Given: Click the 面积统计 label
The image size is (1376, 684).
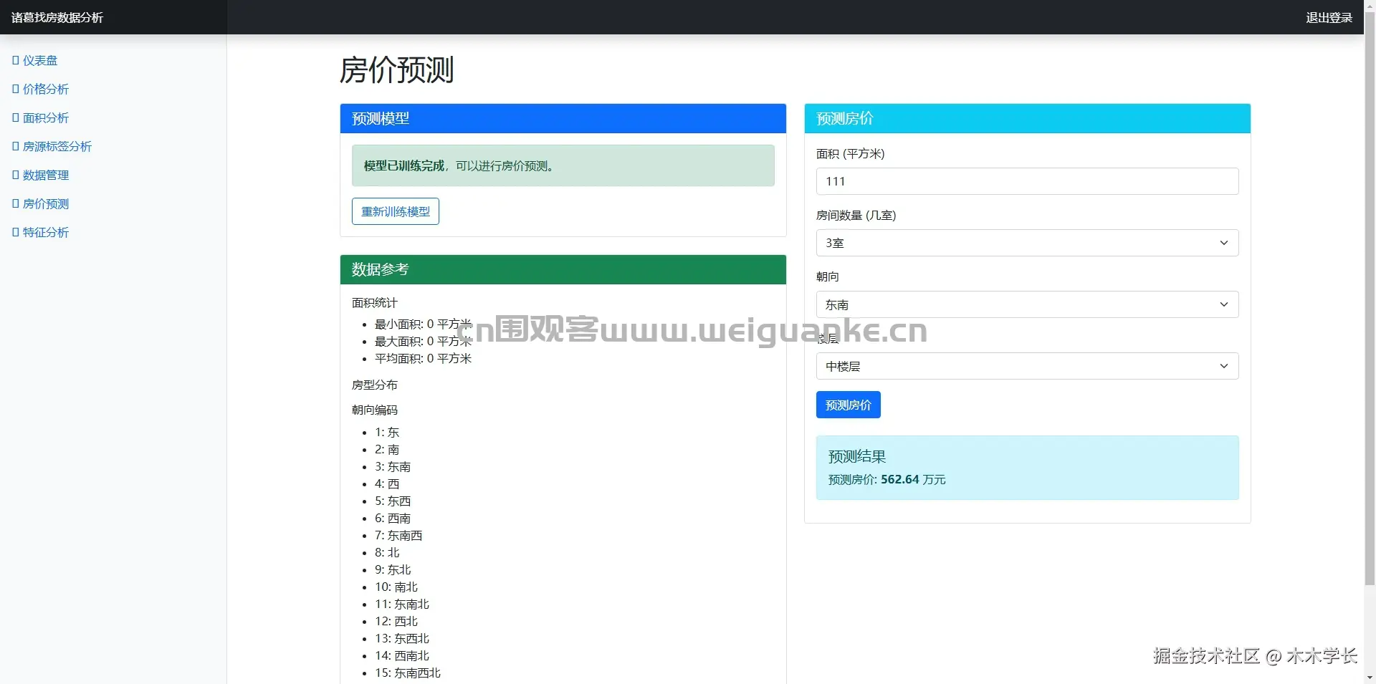Looking at the screenshot, I should point(375,303).
